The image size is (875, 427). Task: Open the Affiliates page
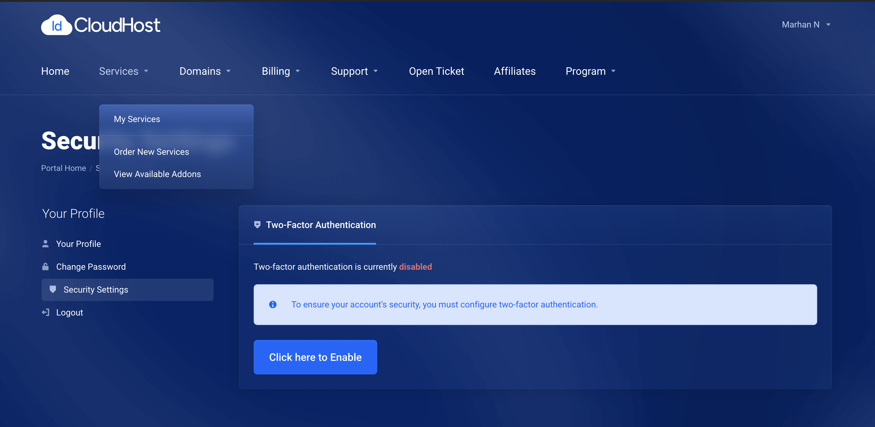point(515,71)
